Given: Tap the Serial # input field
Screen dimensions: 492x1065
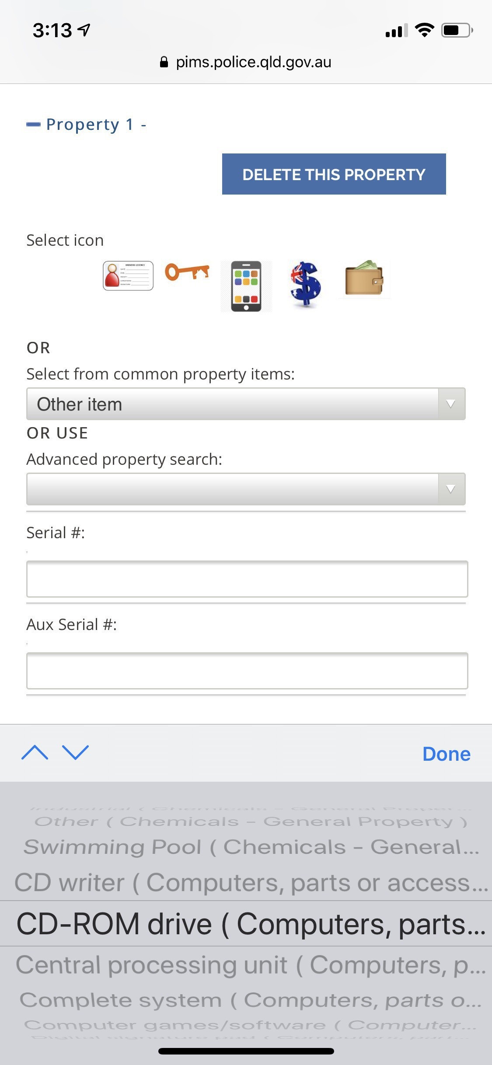Looking at the screenshot, I should click(x=247, y=579).
